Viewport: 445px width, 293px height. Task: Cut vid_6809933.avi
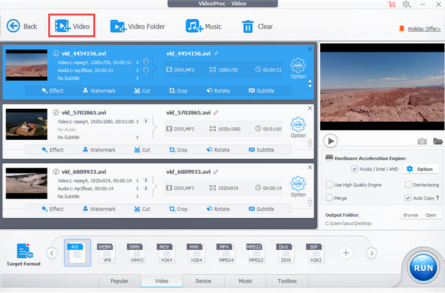click(142, 209)
